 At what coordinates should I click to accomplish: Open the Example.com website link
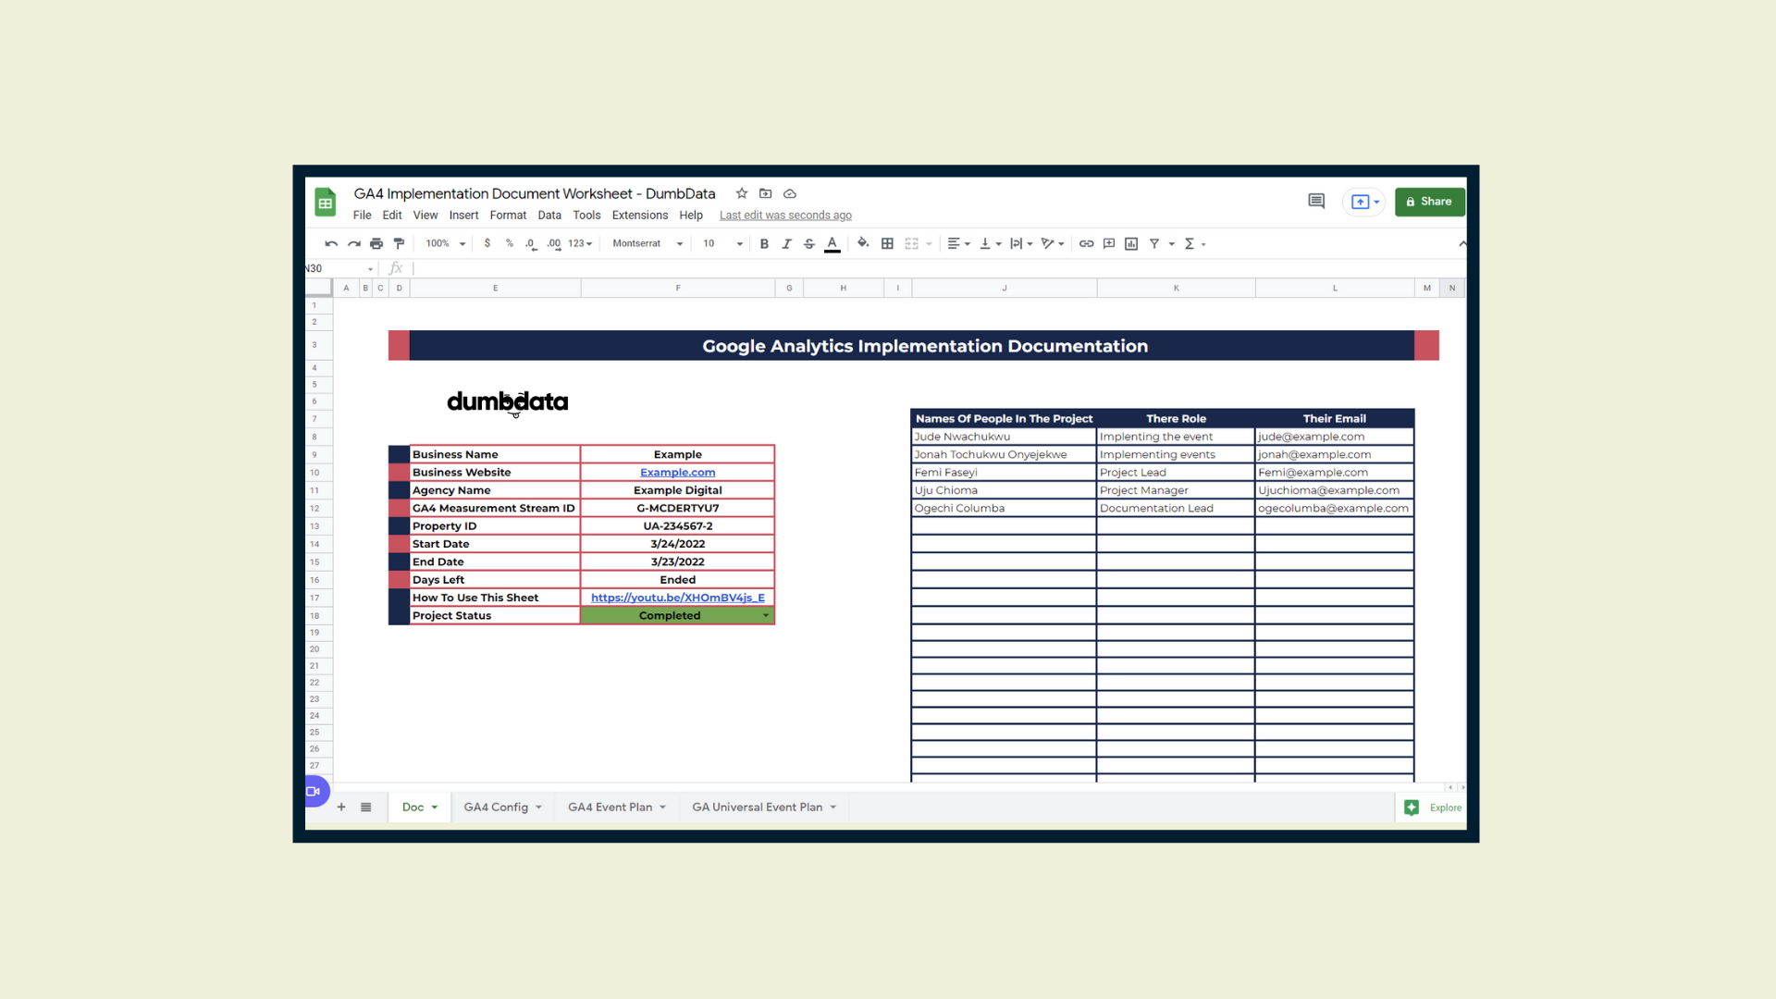click(x=678, y=473)
